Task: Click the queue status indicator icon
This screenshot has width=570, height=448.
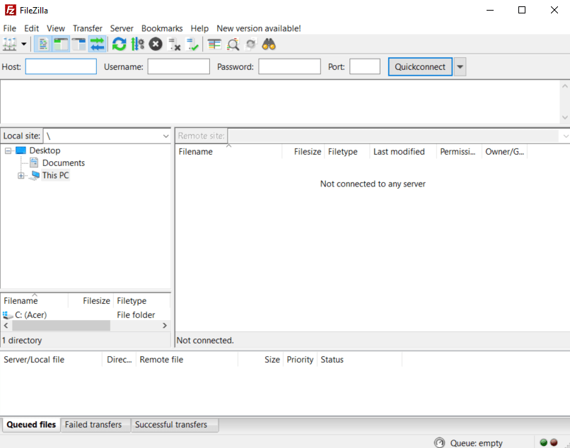Action: pyautogui.click(x=439, y=442)
